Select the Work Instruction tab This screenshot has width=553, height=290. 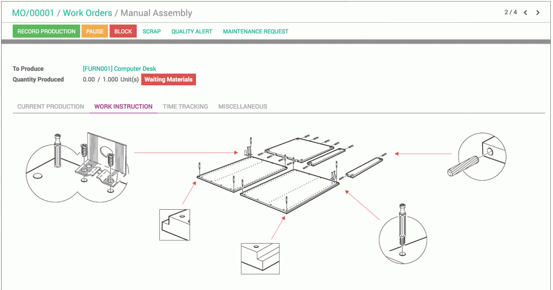pos(124,106)
